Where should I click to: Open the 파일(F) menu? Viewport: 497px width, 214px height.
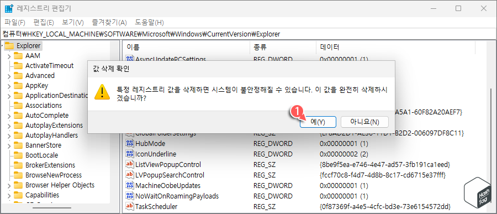click(15, 23)
